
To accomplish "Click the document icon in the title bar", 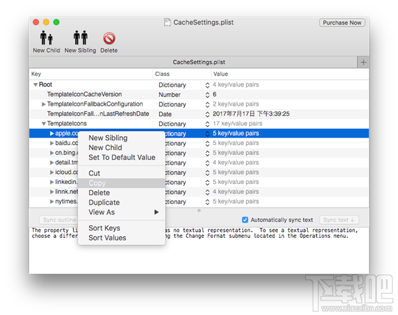I will pyautogui.click(x=167, y=23).
